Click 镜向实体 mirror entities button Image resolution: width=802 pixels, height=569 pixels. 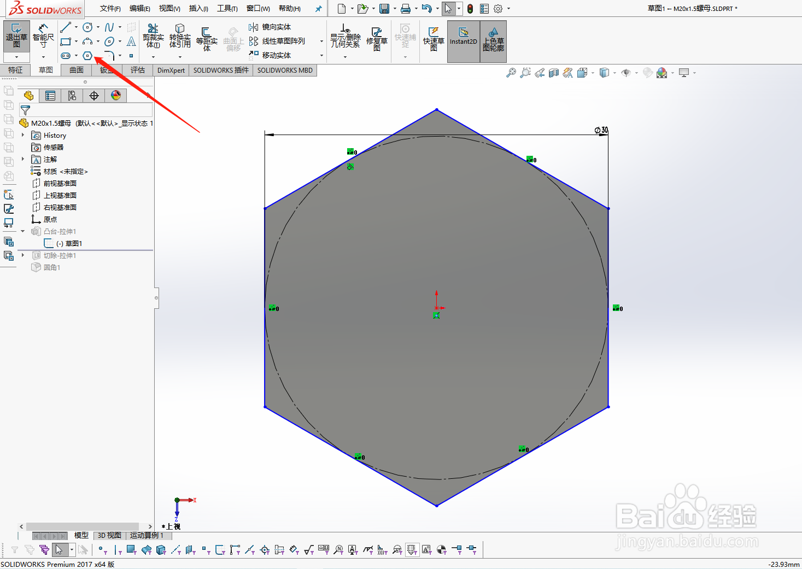click(270, 27)
